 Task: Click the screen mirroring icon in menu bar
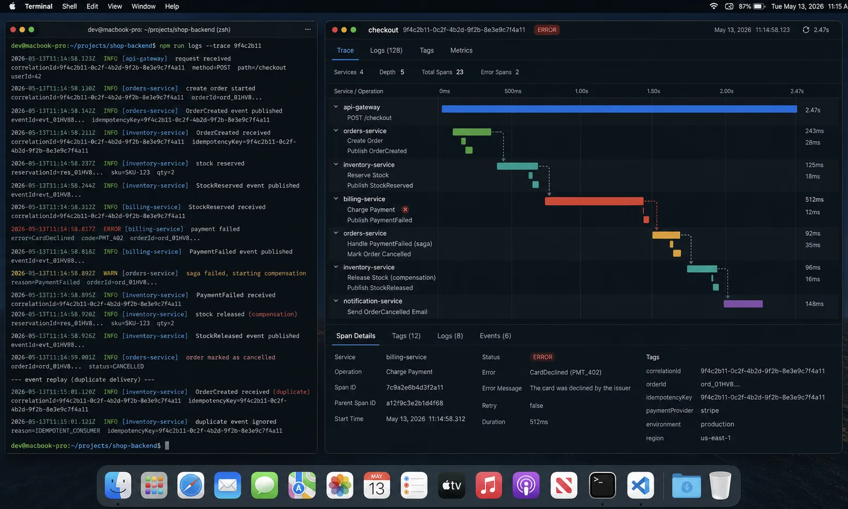729,6
